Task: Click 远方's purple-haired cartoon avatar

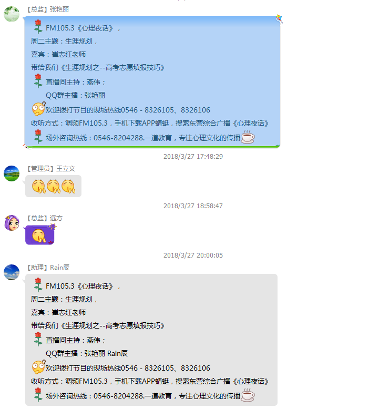Action: click(x=12, y=223)
